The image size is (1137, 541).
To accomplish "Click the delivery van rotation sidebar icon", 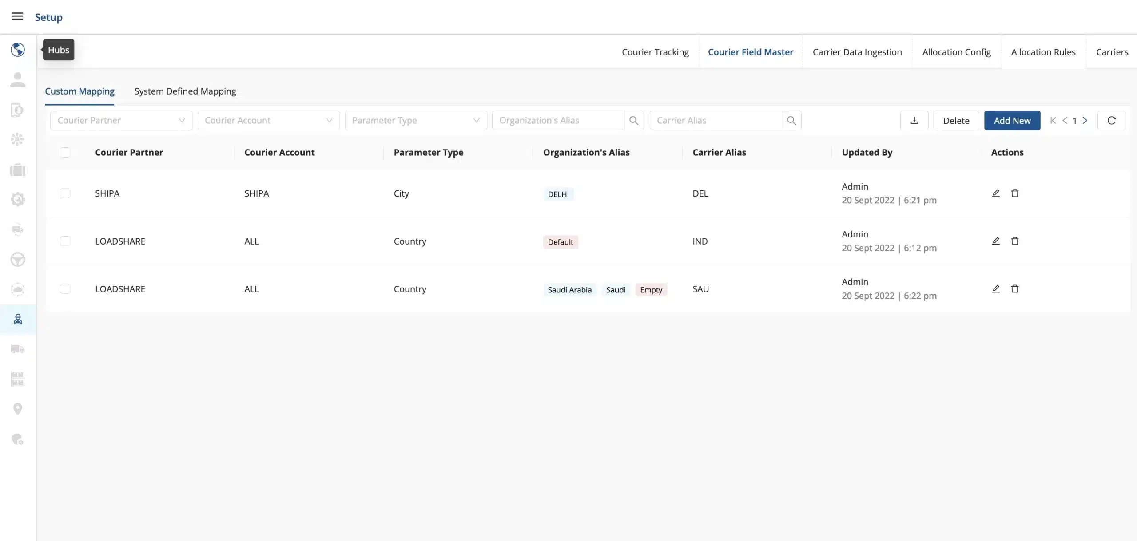I will tap(18, 229).
